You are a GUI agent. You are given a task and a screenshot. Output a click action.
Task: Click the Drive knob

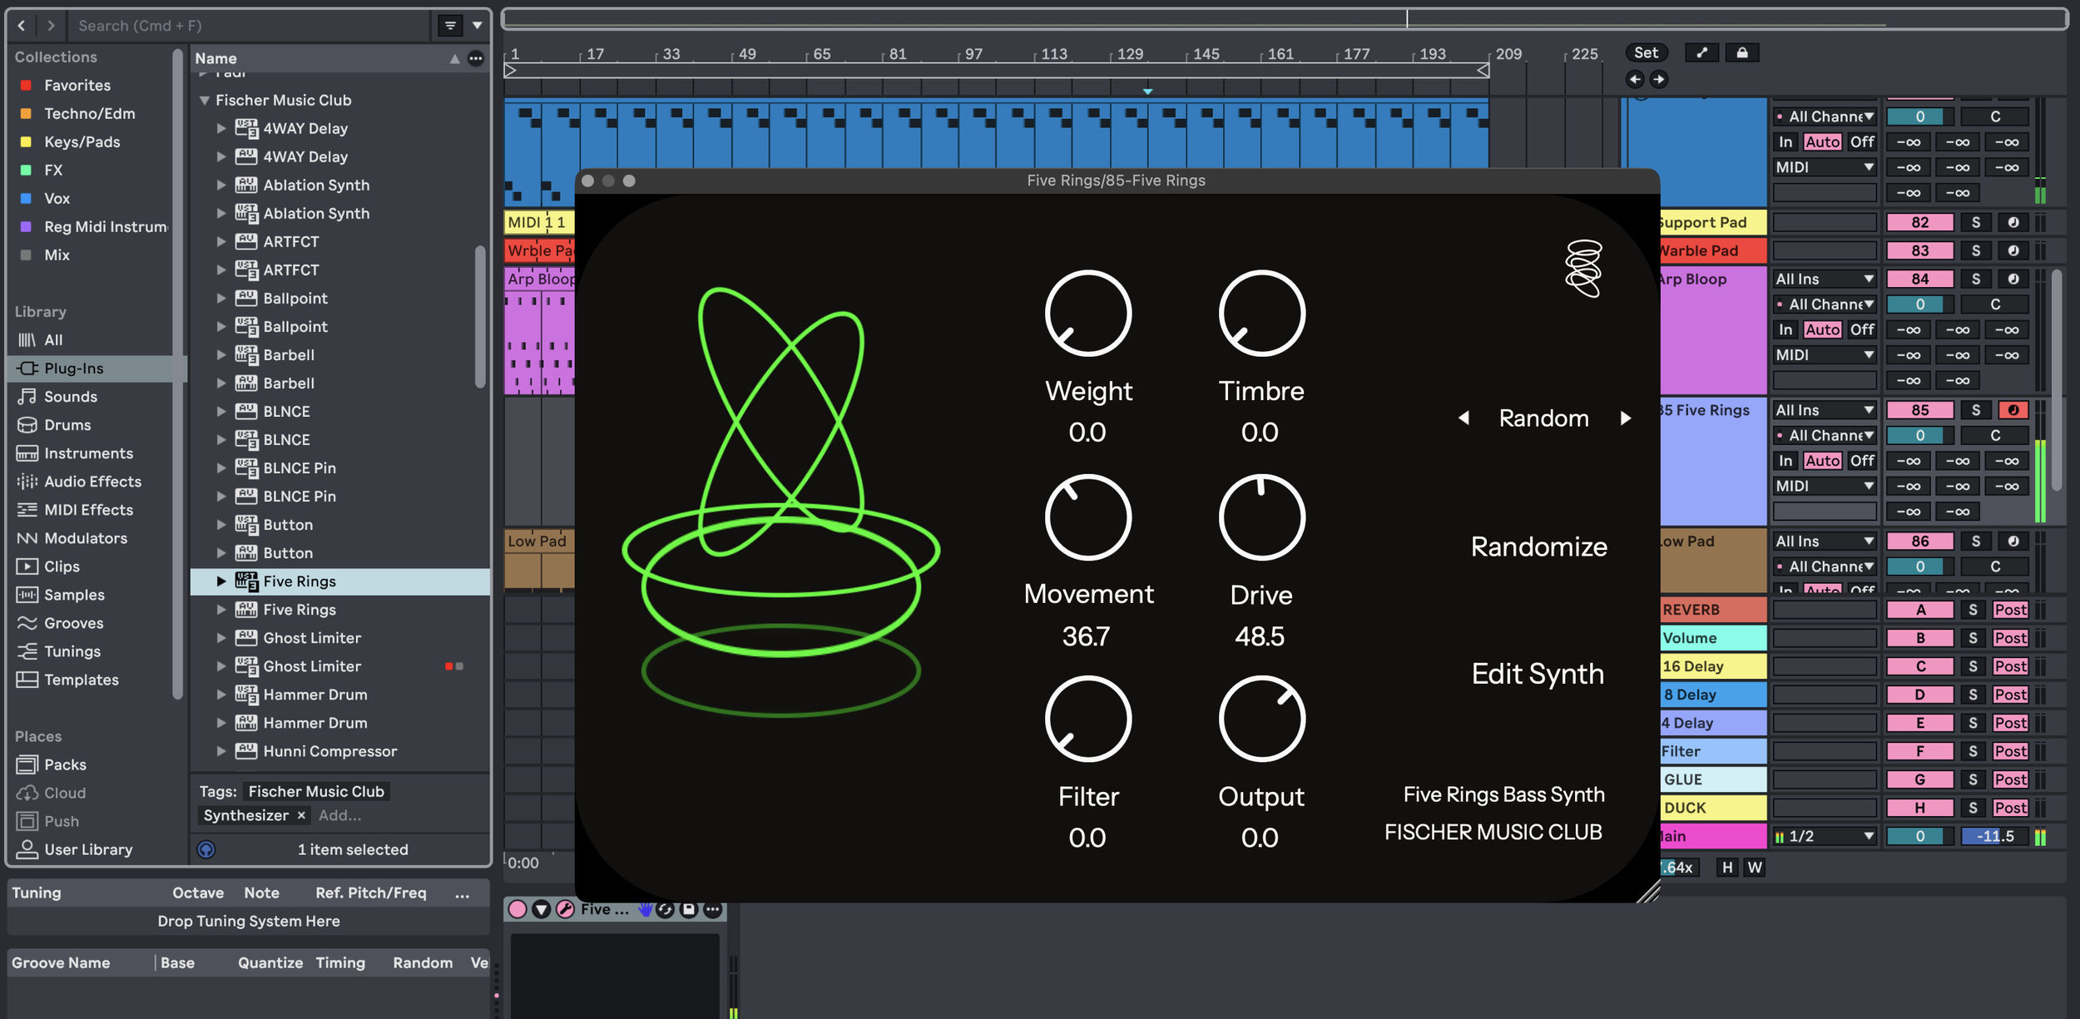[1261, 517]
